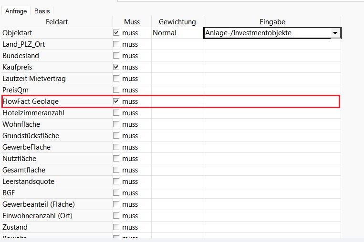
Task: Click the Eingabe column header
Action: tap(272, 22)
